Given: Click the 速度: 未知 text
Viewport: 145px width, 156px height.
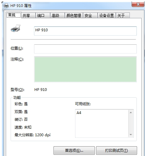Looking at the screenshot, I should click(23, 127).
